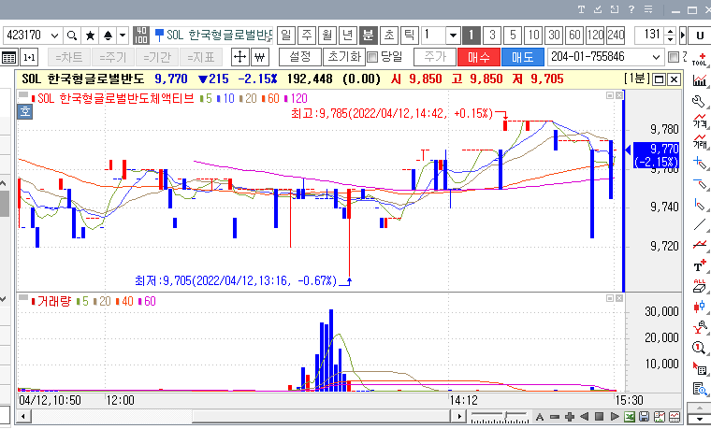Select the 가격 price indicator tool
This screenshot has width=711, height=429.
point(699,121)
